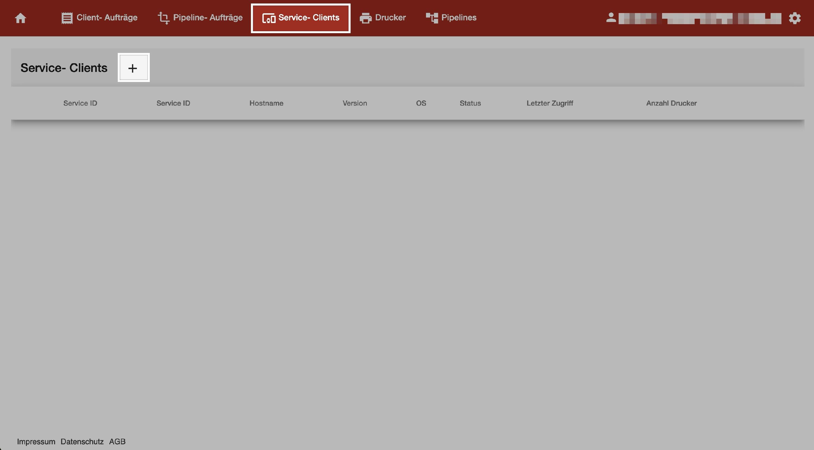Switch to Pipeline- Aufträge tab
The image size is (814, 450).
click(208, 17)
